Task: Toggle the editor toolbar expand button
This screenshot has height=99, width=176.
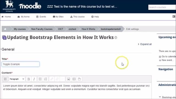Action: pos(5,79)
